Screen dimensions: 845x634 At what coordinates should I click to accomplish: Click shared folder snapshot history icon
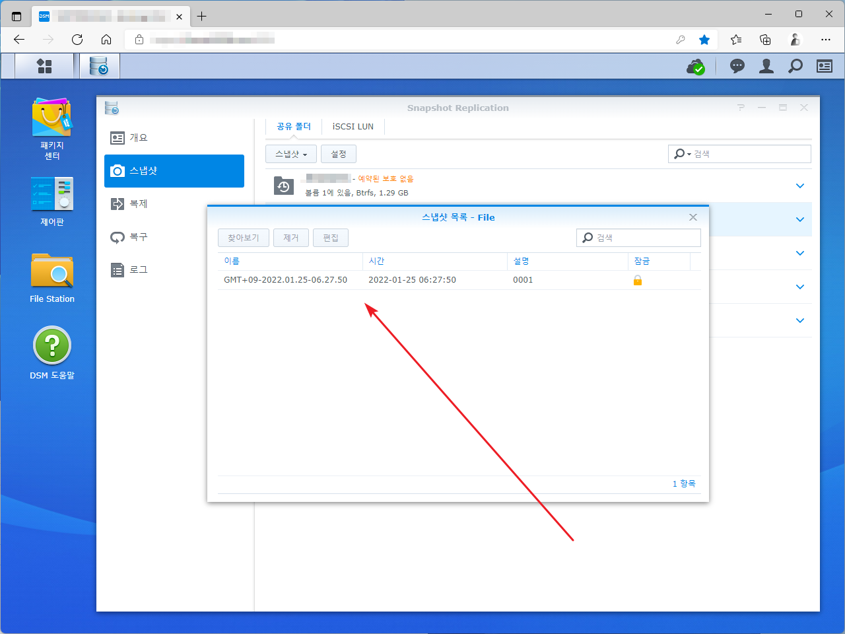[x=284, y=186]
